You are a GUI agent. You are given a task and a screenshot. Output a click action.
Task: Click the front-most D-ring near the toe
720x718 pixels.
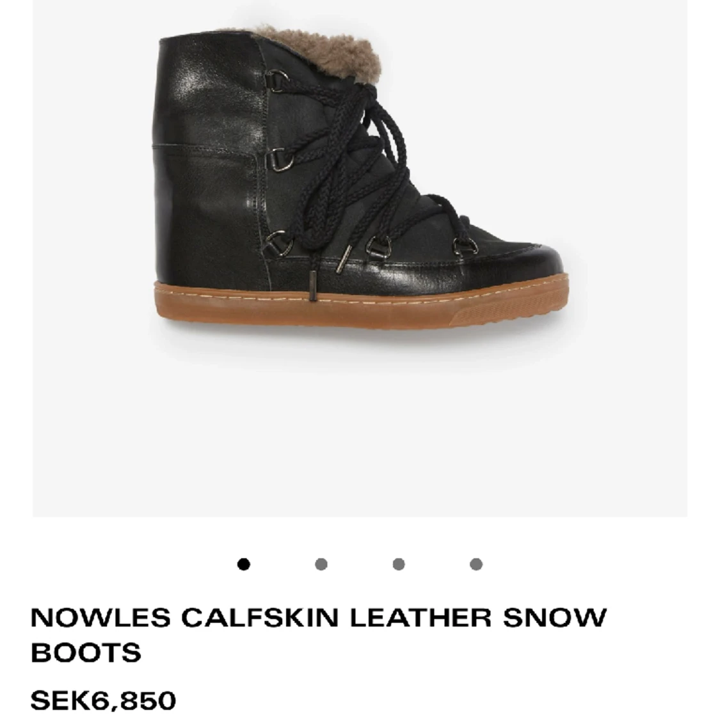[465, 245]
